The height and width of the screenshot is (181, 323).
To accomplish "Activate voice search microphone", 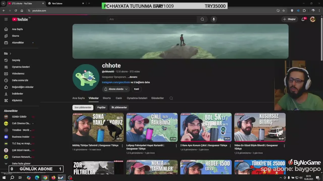I will (x=214, y=19).
